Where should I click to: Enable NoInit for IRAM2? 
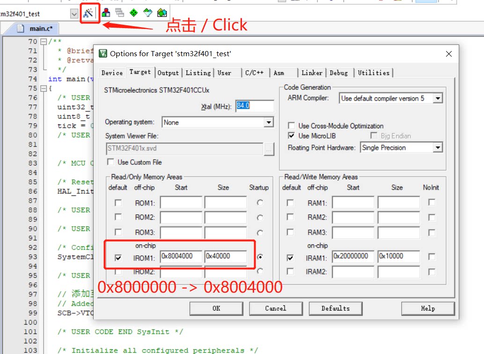[x=432, y=272]
